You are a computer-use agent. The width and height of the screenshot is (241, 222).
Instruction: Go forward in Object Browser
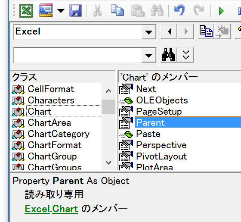click(x=185, y=31)
